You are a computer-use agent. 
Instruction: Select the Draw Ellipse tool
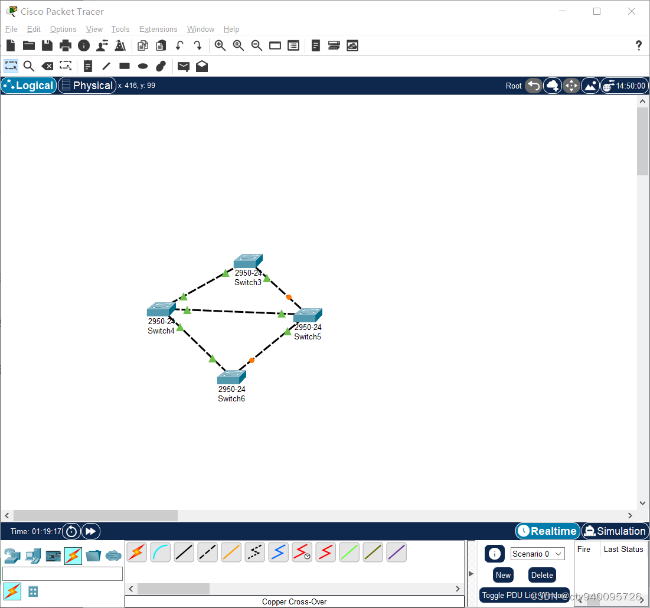pyautogui.click(x=143, y=66)
